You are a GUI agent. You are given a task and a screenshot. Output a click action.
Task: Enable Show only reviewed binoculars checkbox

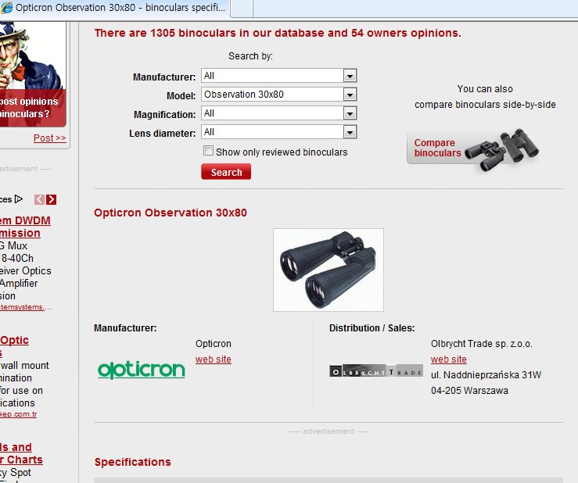click(x=208, y=151)
